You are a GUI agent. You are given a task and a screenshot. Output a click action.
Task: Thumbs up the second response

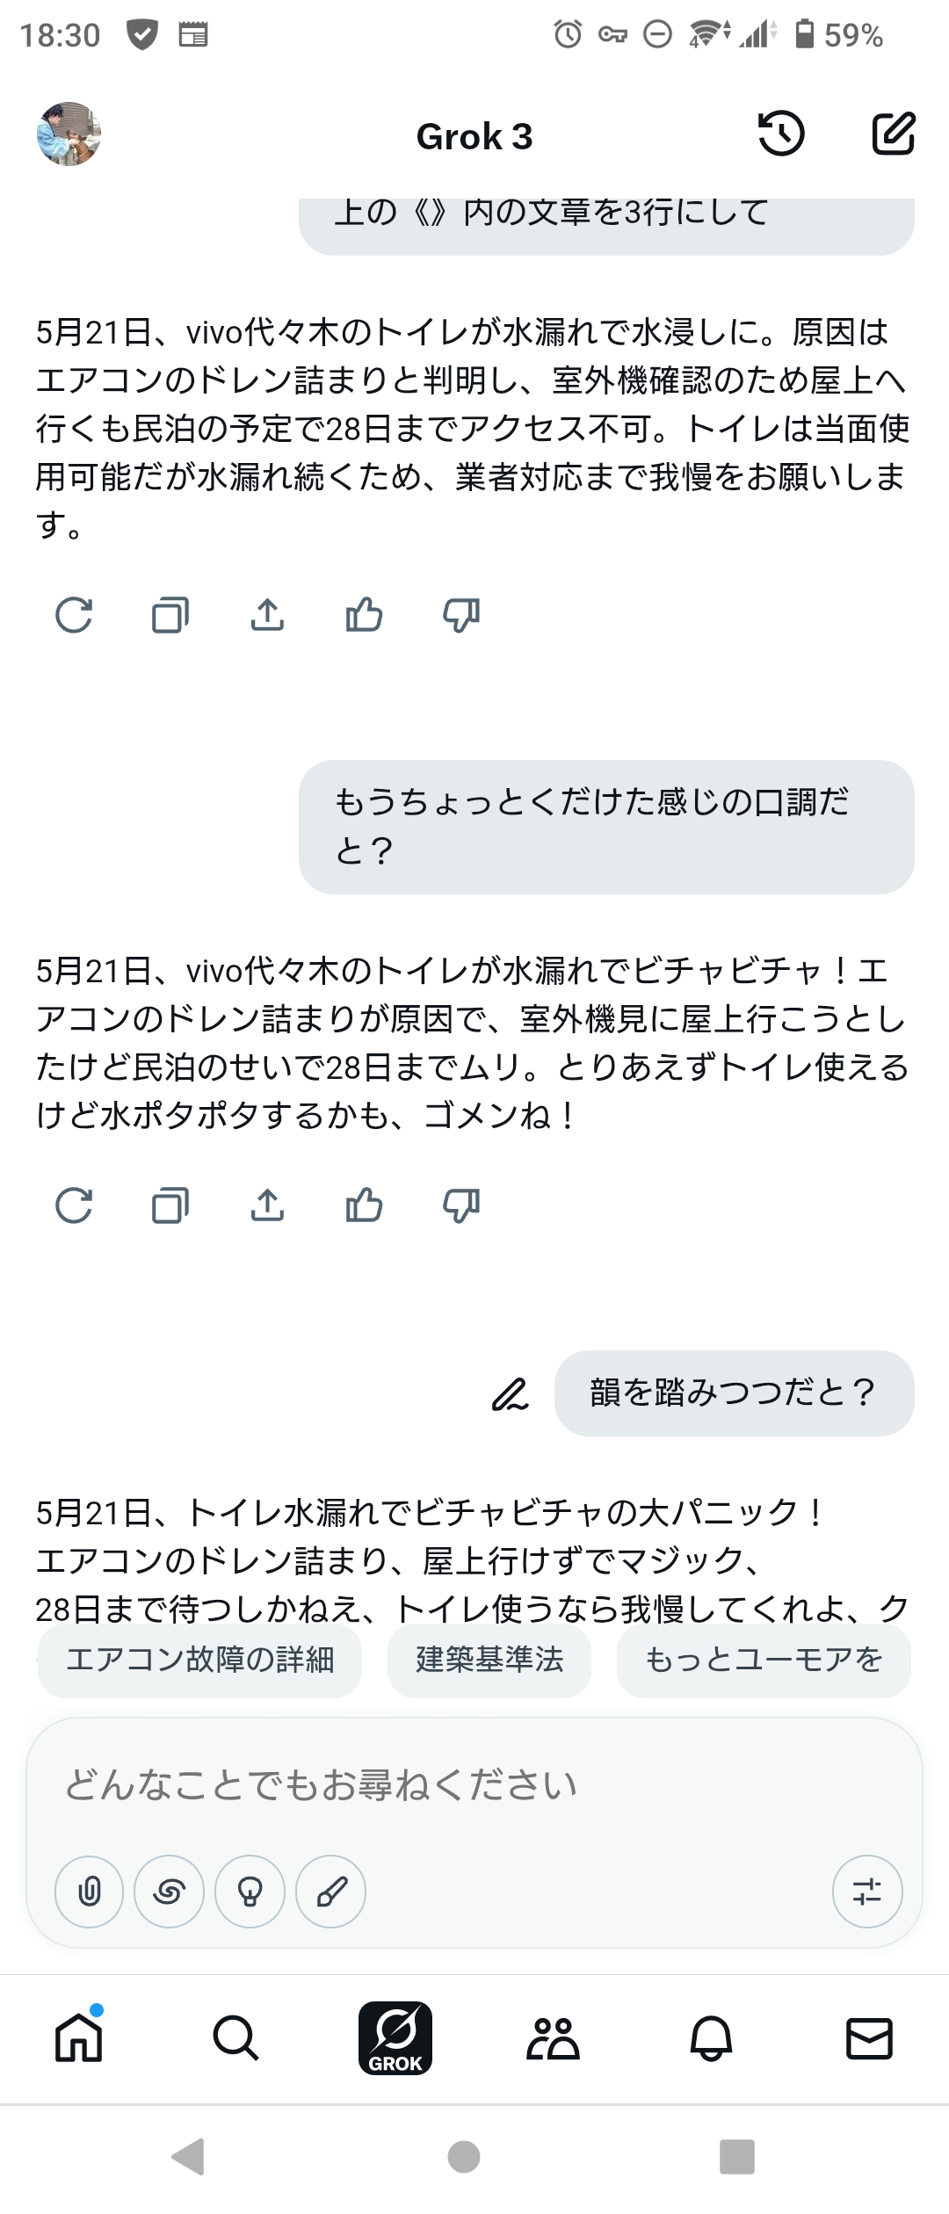pos(364,1205)
